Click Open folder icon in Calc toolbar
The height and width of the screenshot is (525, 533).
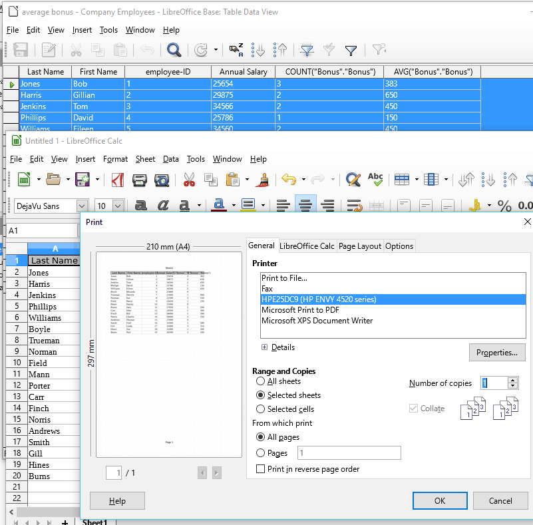[53, 180]
